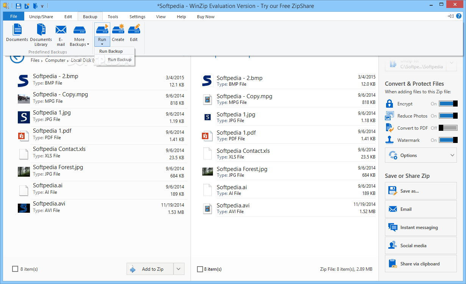This screenshot has height=284, width=466.
Task: Open More Backups dropdown
Action: coord(80,35)
